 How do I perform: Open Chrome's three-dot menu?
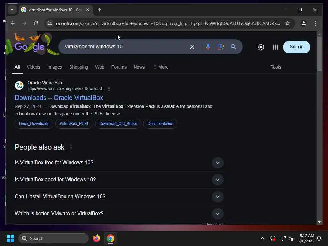pos(315,23)
